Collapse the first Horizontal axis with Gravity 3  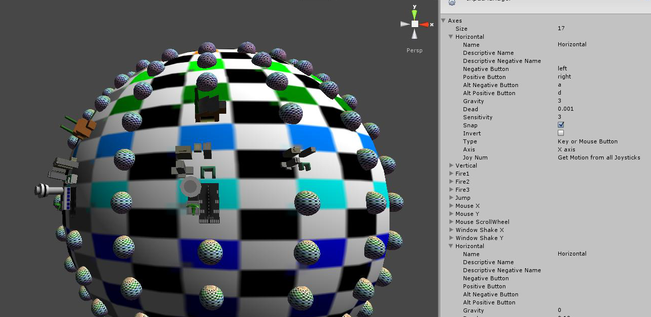451,37
